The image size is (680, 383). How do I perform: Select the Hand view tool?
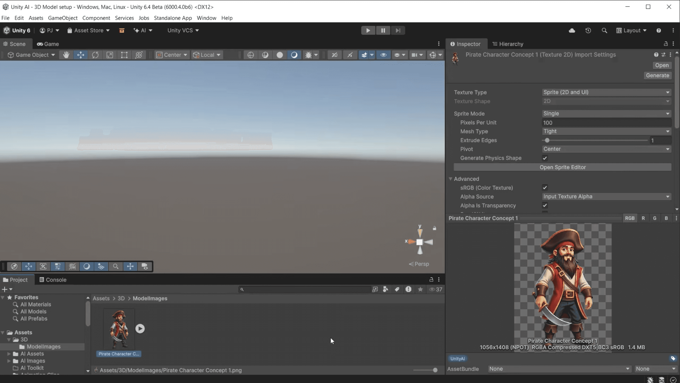click(x=66, y=55)
